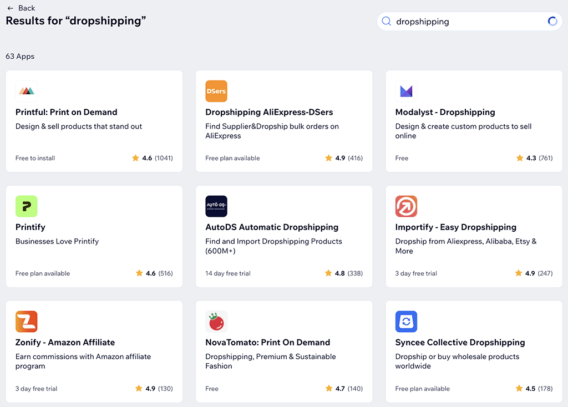
Task: Click the star icon beside 4.9 (130)
Action: coord(139,388)
